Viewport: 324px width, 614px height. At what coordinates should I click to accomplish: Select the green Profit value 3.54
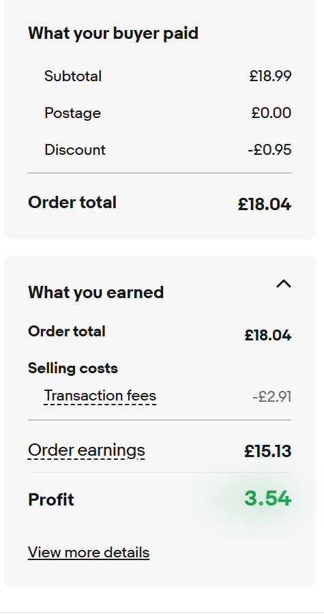click(x=267, y=499)
